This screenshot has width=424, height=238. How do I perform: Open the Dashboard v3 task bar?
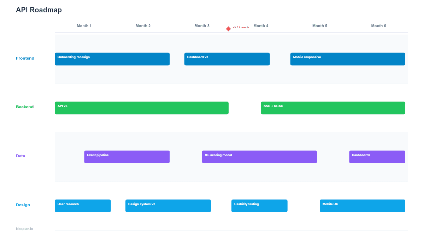(227, 59)
